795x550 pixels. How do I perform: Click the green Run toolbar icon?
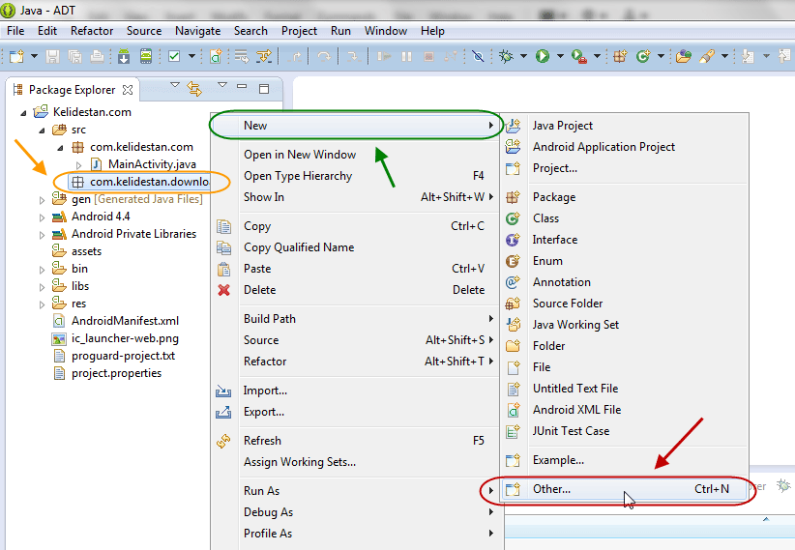[543, 56]
